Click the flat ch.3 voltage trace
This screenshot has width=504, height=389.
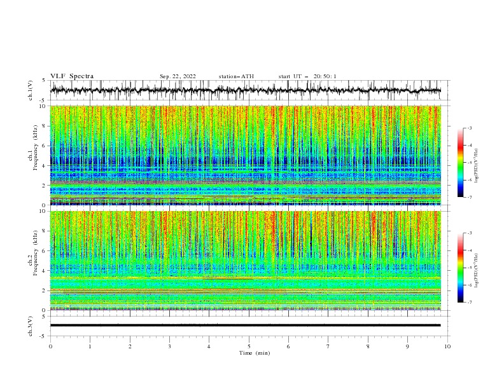coord(245,325)
